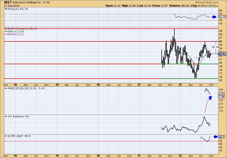Click the 3.91 PMO value tag on the axis
The height and width of the screenshot is (158, 227).
click(222, 94)
